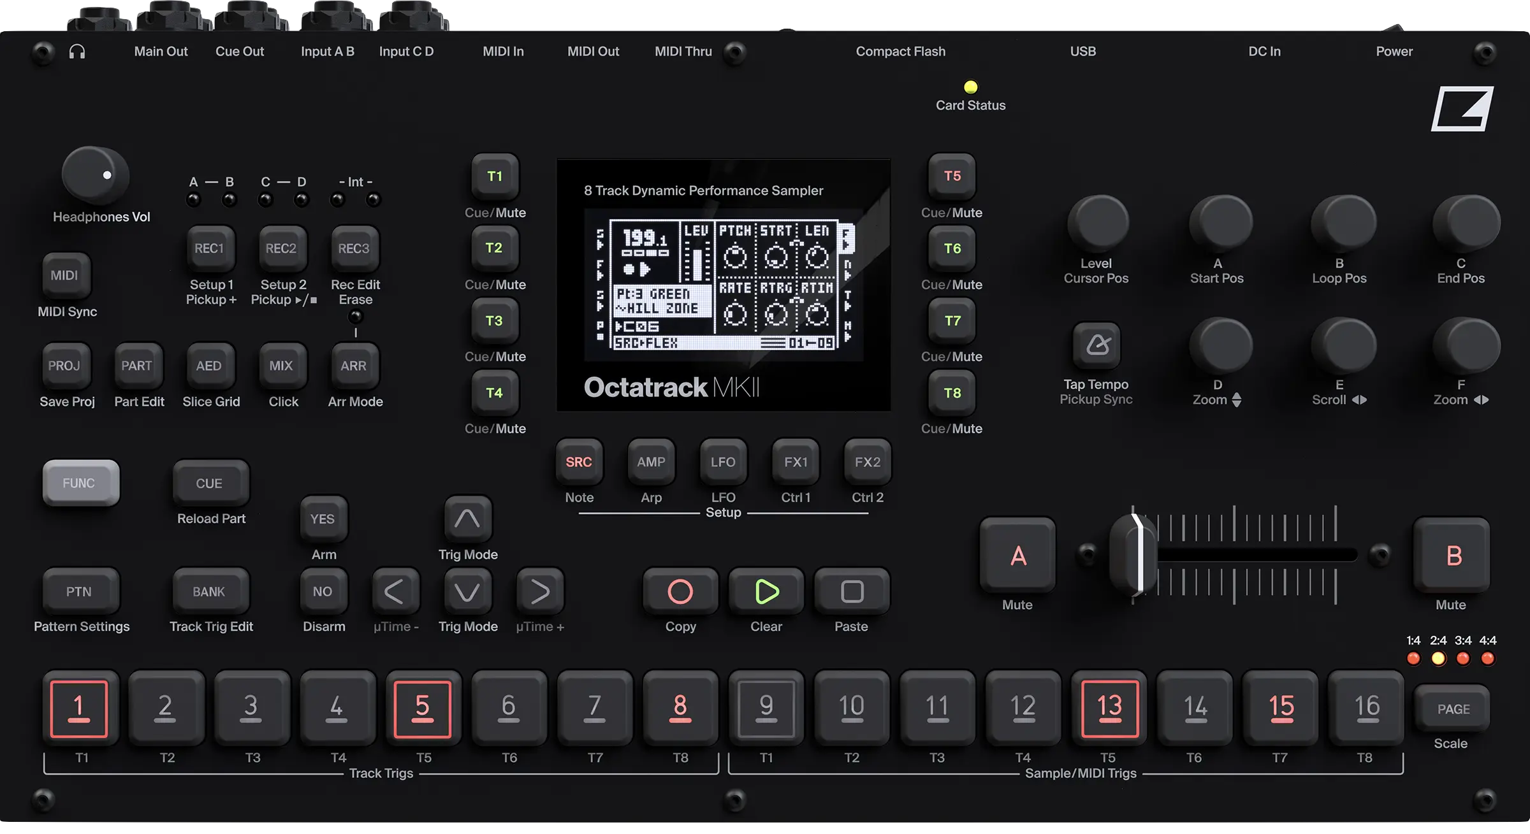Click the left arrow µTime - button

pyautogui.click(x=395, y=591)
